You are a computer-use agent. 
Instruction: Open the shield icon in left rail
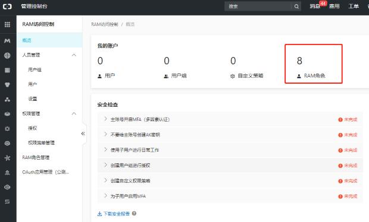[7, 85]
